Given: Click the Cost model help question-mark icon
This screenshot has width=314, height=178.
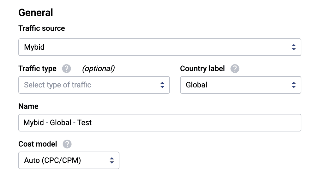Looking at the screenshot, I should click(67, 144).
